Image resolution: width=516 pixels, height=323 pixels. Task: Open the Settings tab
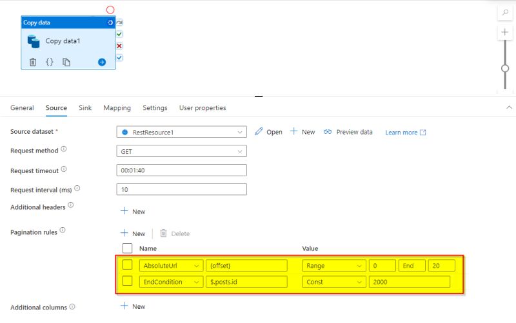point(155,107)
